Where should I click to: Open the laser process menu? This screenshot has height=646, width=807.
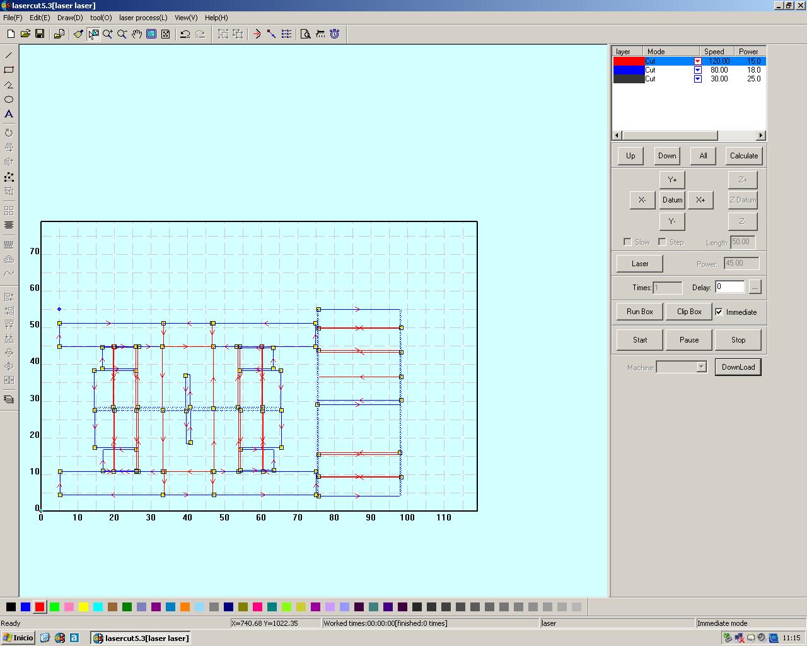click(143, 18)
